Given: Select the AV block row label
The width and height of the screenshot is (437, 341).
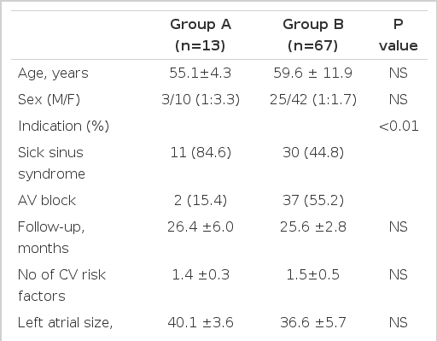Looking at the screenshot, I should [47, 200].
